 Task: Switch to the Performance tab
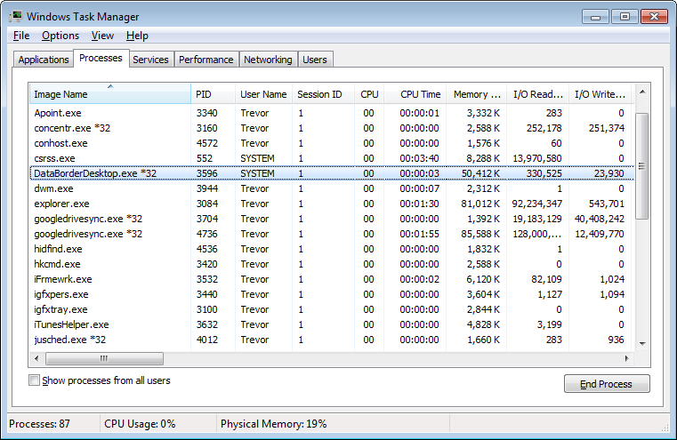206,60
